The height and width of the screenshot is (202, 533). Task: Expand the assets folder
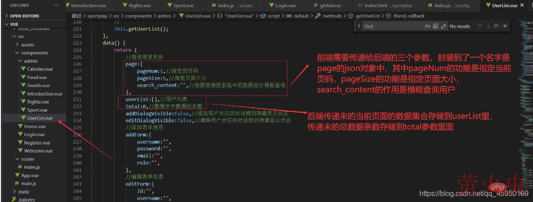point(27,45)
